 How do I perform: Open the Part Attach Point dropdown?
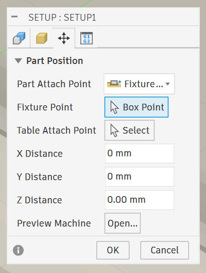[139, 84]
